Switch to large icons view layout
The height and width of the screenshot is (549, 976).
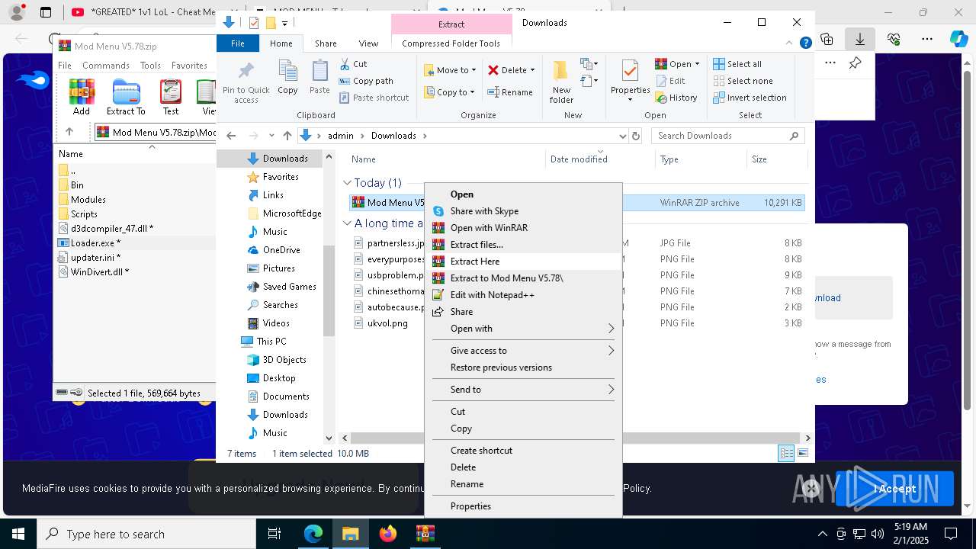pyautogui.click(x=802, y=453)
